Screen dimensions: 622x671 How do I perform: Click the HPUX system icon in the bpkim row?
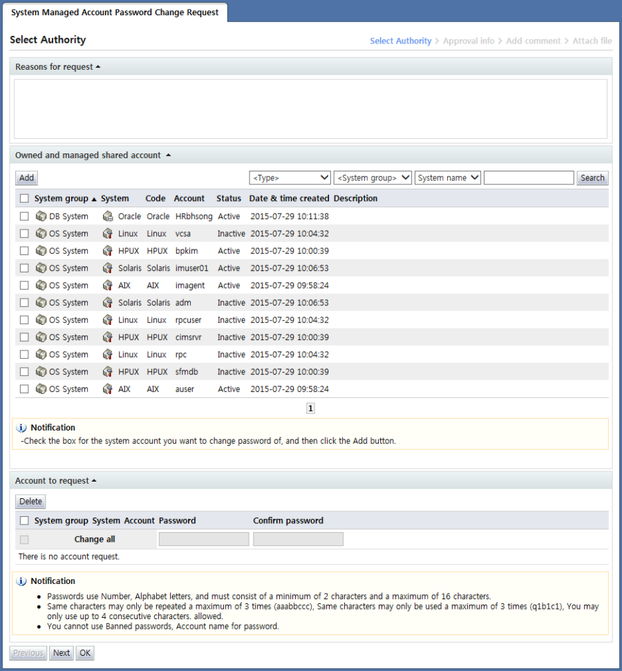tap(108, 251)
